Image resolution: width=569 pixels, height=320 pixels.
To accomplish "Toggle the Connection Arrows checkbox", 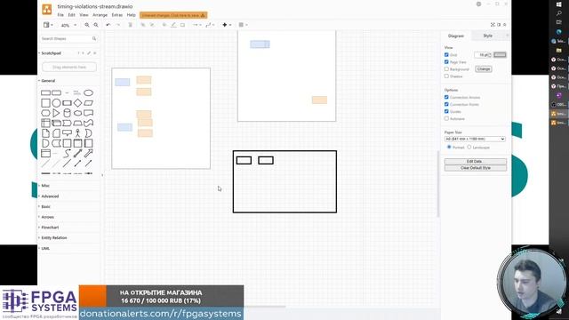I will (x=446, y=97).
